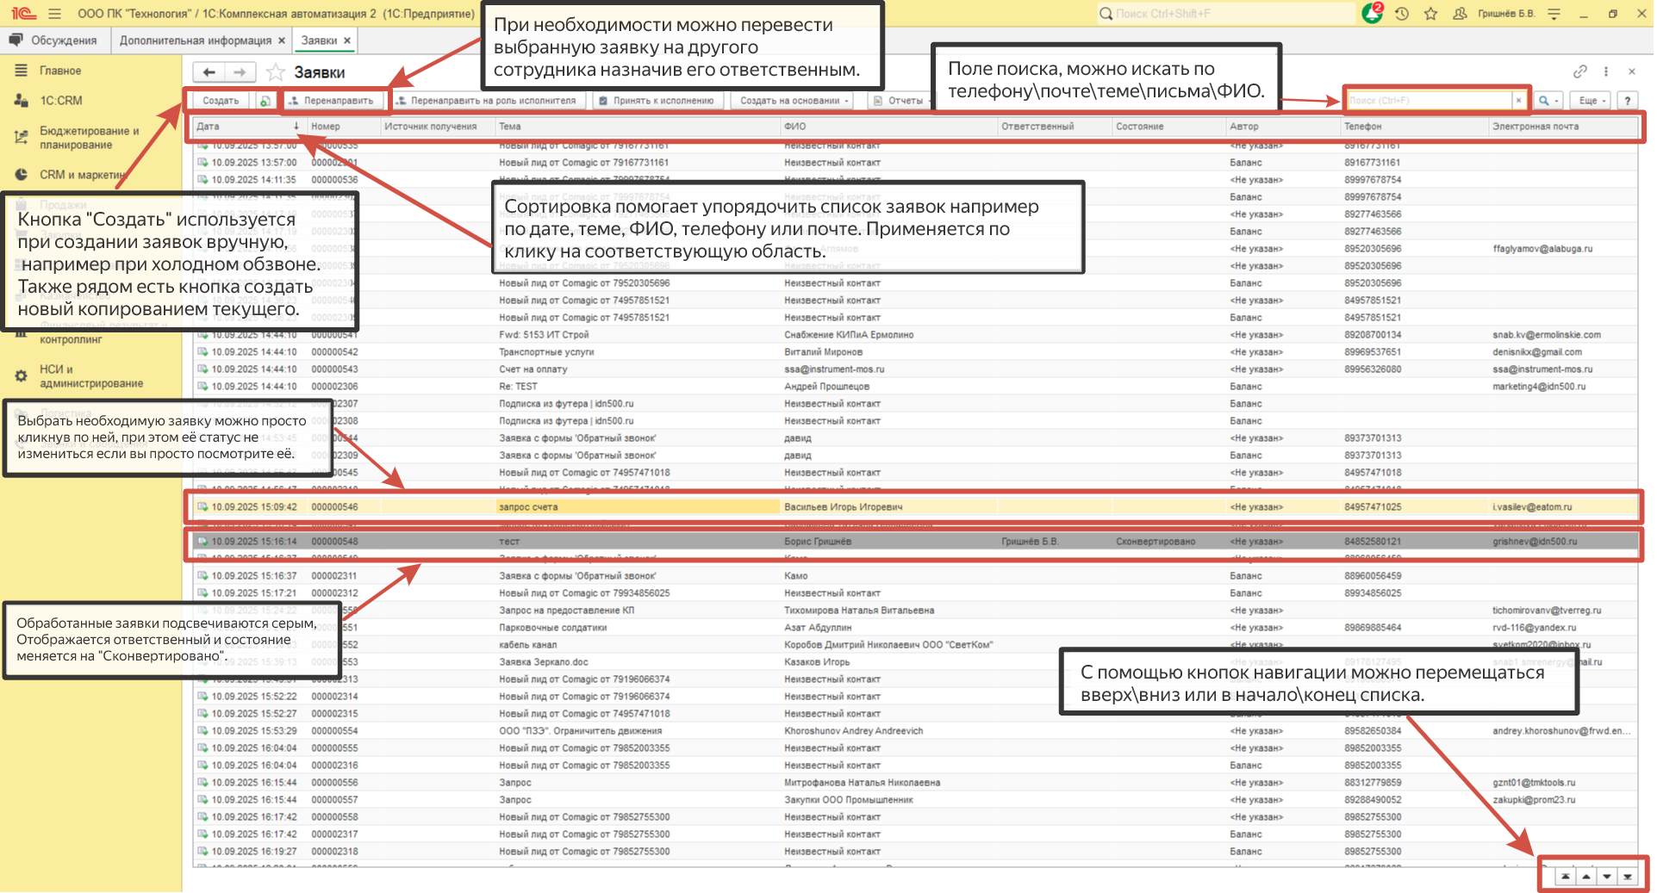This screenshot has width=1657, height=893.
Task: Open the history clock icon
Action: [x=1402, y=14]
